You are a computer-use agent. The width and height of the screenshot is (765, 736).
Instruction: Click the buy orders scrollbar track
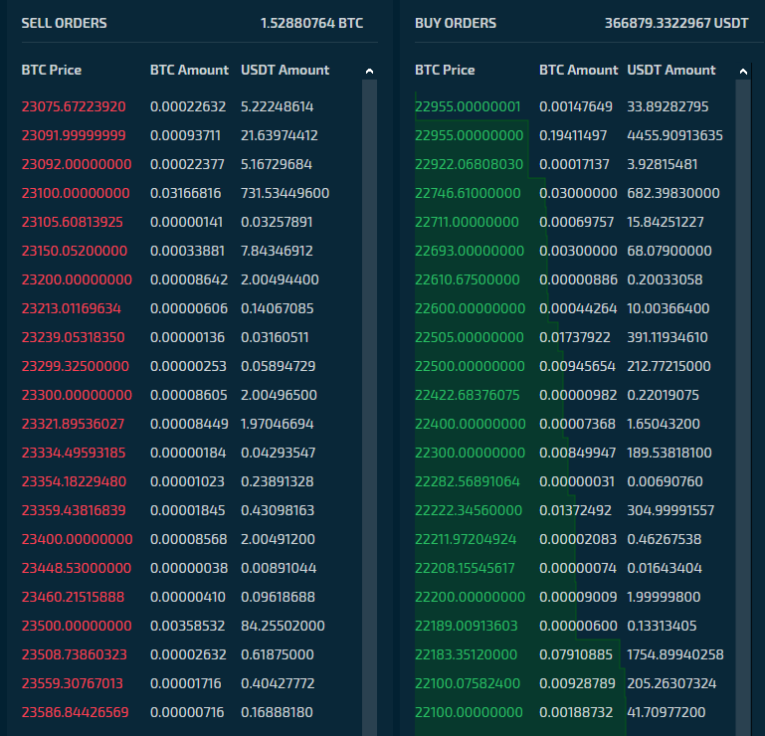pyautogui.click(x=743, y=407)
